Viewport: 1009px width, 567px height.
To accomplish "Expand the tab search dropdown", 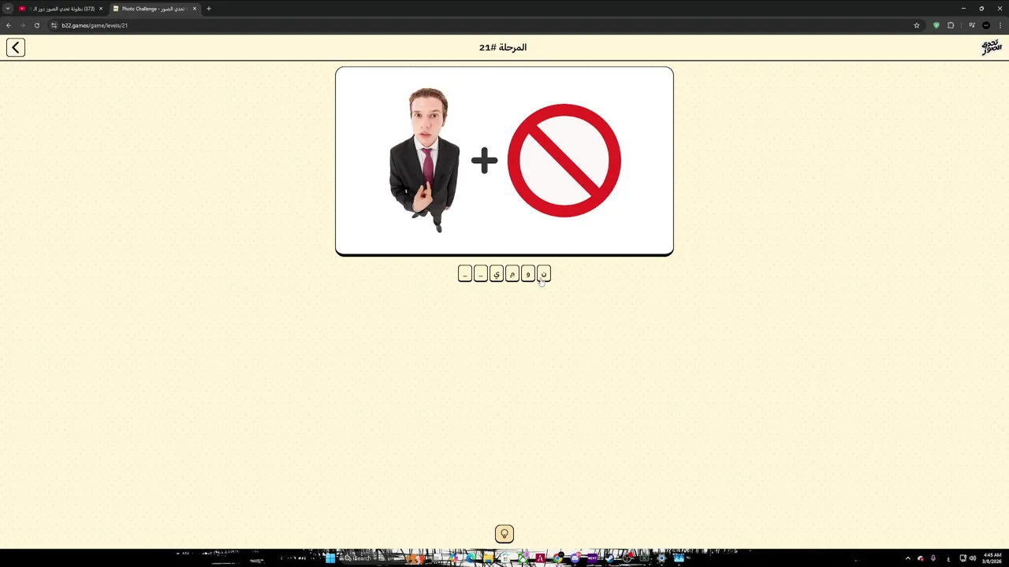I will [8, 9].
